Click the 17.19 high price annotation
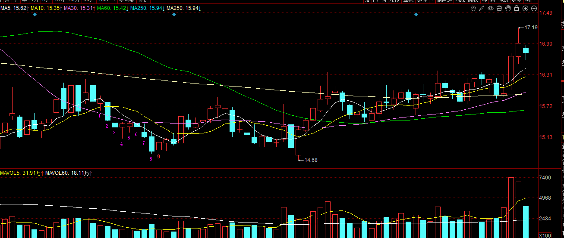The width and height of the screenshot is (564, 238). click(531, 28)
